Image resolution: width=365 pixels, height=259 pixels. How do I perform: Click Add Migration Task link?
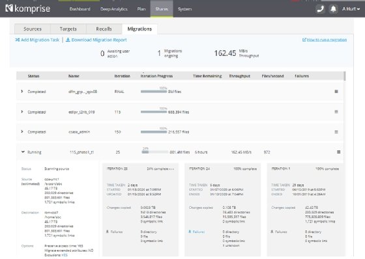pyautogui.click(x=40, y=40)
